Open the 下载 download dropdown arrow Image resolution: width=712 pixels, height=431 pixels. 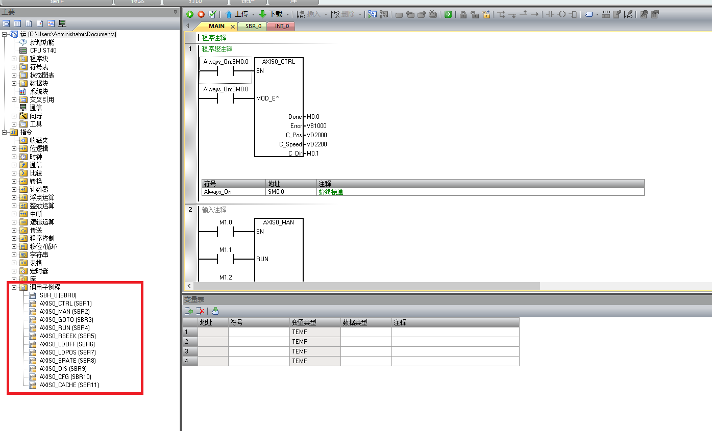pos(287,14)
